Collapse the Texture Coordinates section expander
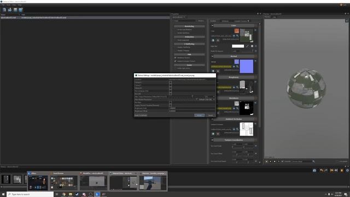Screen dimensions: 350x197 pyautogui.click(x=212, y=140)
